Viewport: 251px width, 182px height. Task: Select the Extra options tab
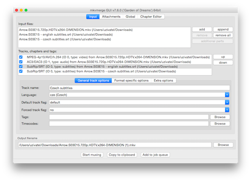click(164, 80)
